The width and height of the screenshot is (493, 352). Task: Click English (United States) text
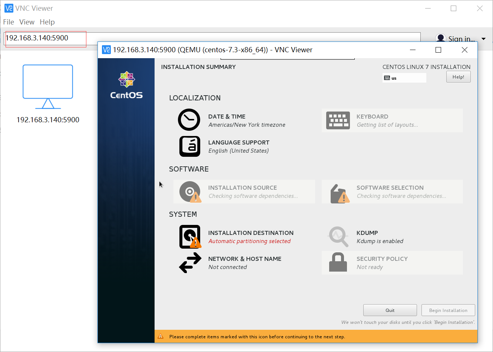(238, 150)
